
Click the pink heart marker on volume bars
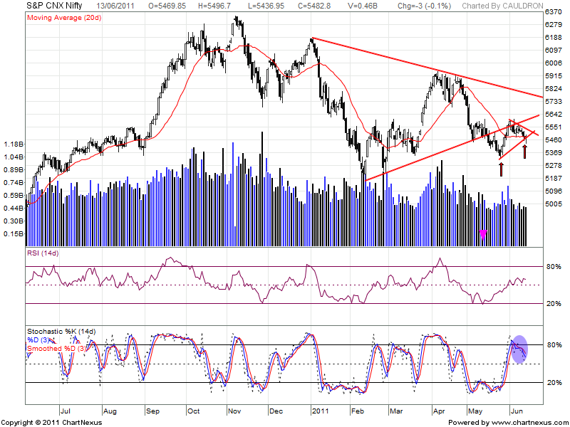pos(483,233)
